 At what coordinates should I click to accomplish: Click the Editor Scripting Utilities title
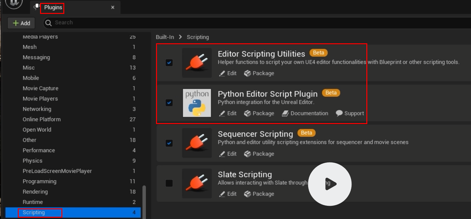261,54
